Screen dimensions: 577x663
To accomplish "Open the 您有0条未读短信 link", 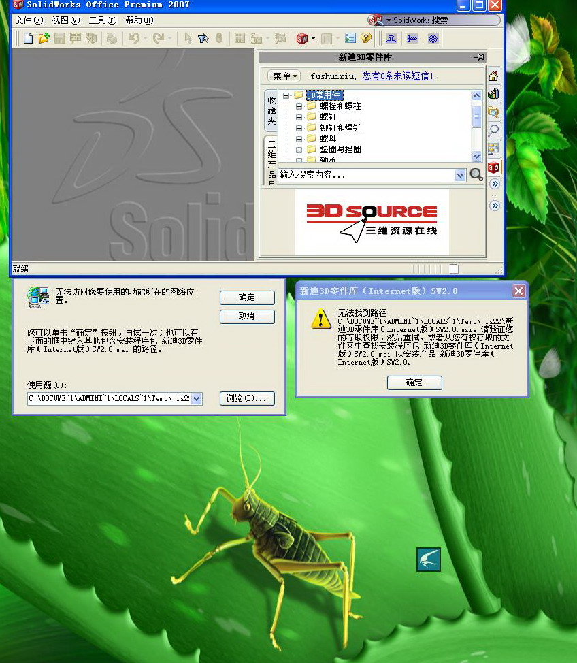I will [398, 76].
